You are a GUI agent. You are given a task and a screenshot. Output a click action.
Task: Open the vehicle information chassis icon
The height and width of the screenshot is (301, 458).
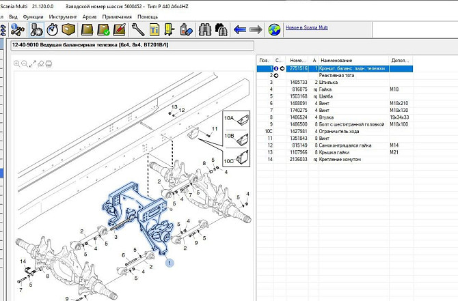17,29
